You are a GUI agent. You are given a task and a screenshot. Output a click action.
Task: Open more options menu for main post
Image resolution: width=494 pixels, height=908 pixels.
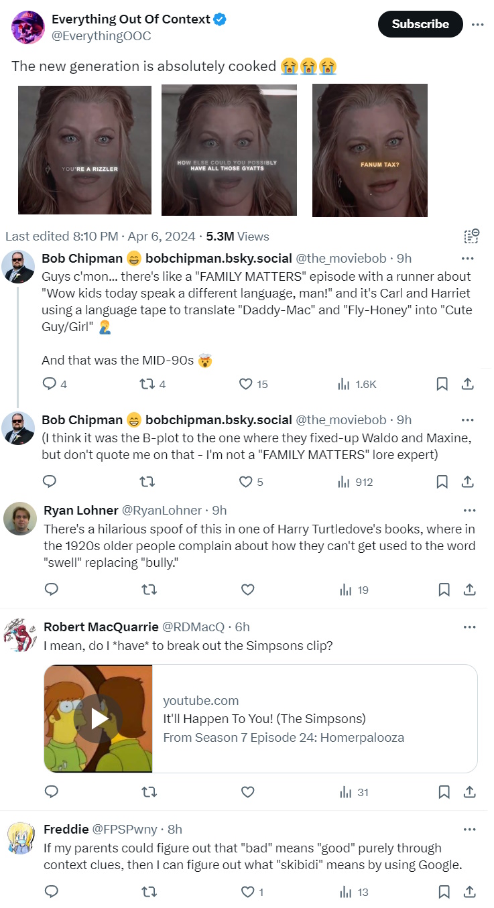tap(477, 24)
